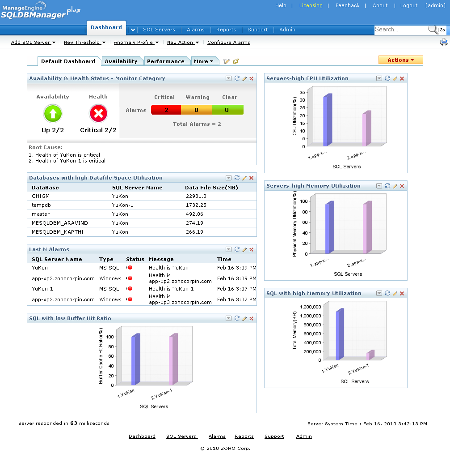Collapse the SQL with high Memory Utilization widget
This screenshot has height=462, width=450.
click(379, 293)
